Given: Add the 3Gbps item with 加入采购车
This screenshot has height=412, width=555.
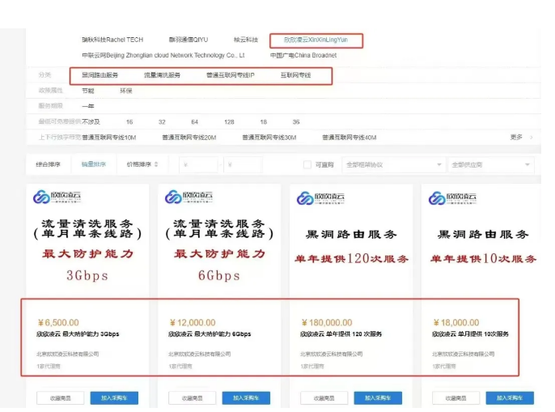Looking at the screenshot, I should [x=114, y=398].
